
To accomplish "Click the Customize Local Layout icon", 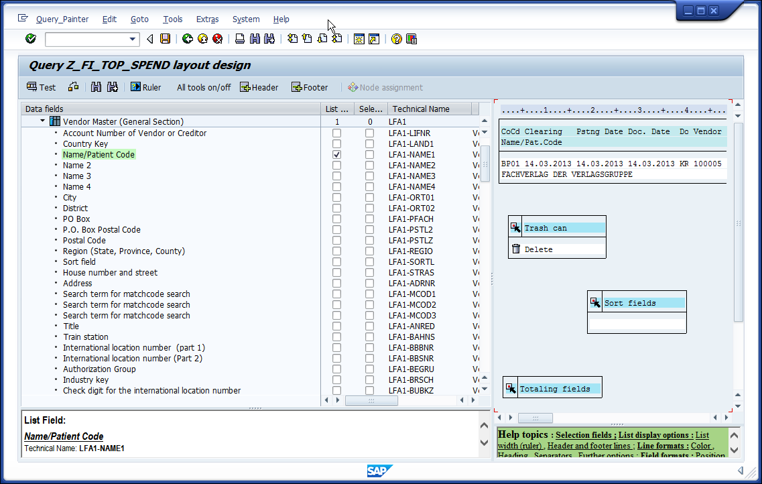I will pyautogui.click(x=411, y=39).
